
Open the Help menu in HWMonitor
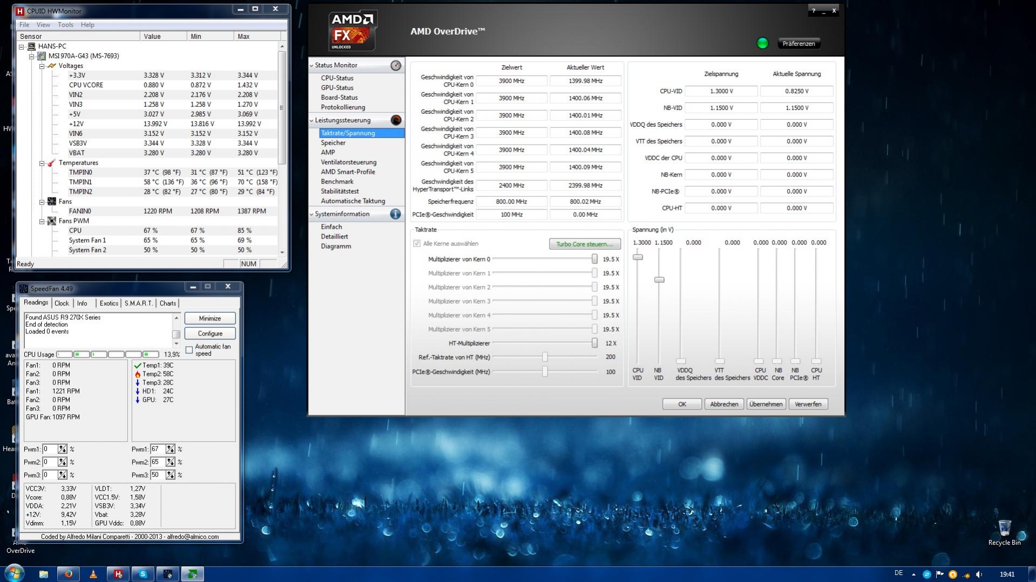click(x=87, y=25)
